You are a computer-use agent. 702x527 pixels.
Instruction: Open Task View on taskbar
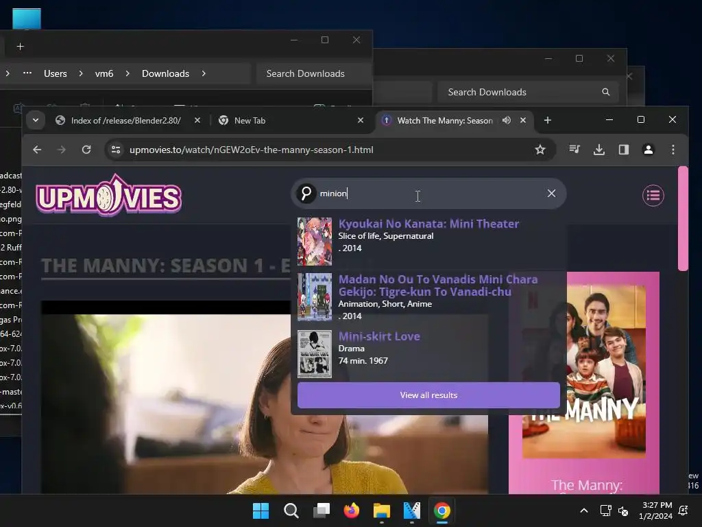click(321, 511)
